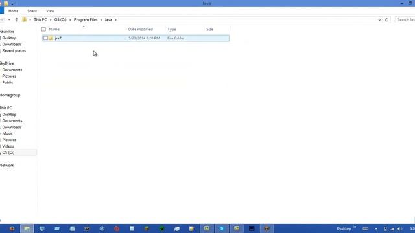Go to Program Files in breadcrumb
The width and height of the screenshot is (415, 233).
(x=86, y=20)
